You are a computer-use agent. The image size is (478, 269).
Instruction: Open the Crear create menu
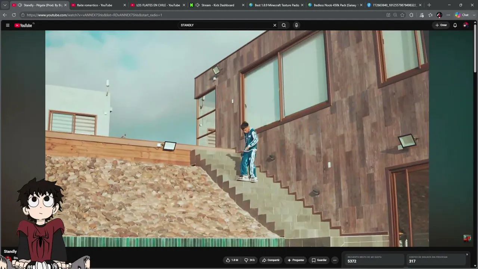[441, 25]
